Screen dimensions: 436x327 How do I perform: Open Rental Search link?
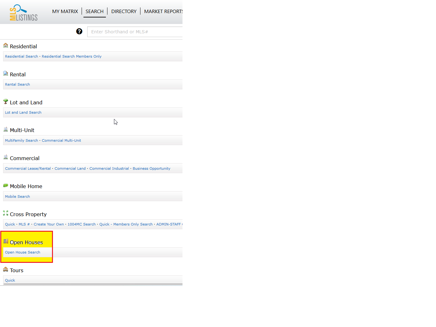click(x=17, y=84)
